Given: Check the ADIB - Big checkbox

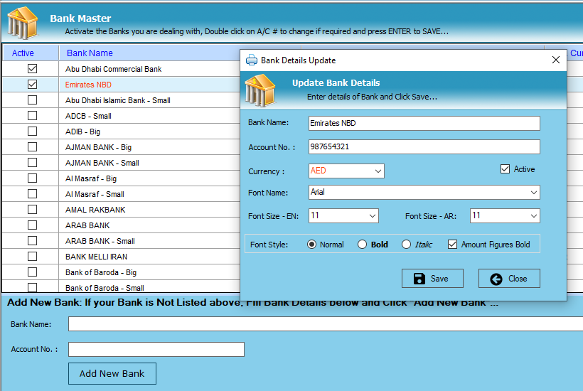Looking at the screenshot, I should (x=32, y=132).
